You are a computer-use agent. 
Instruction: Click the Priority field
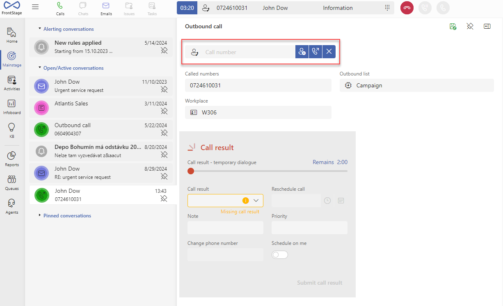(309, 228)
